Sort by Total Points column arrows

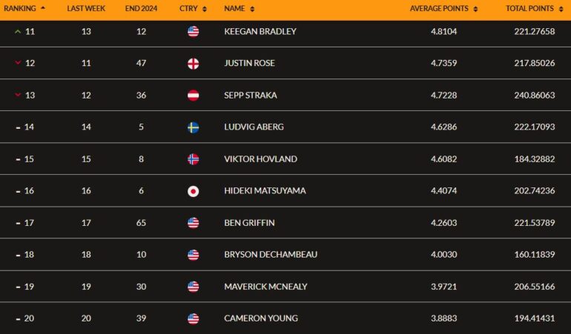(x=561, y=9)
